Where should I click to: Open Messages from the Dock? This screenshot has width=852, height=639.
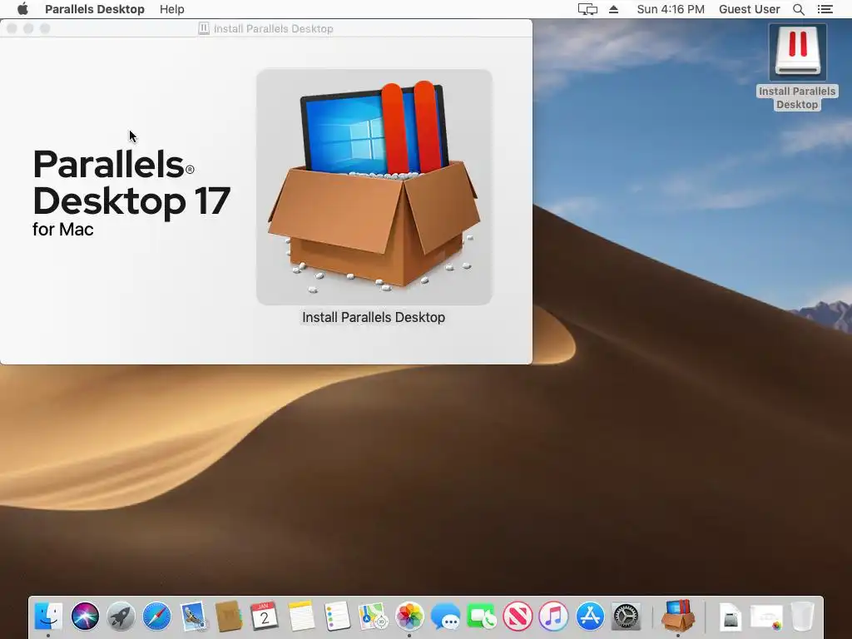[445, 617]
